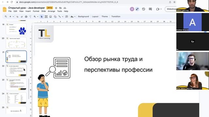Click the presentation title text
The height and width of the screenshot is (117, 209).
[x=26, y=8]
